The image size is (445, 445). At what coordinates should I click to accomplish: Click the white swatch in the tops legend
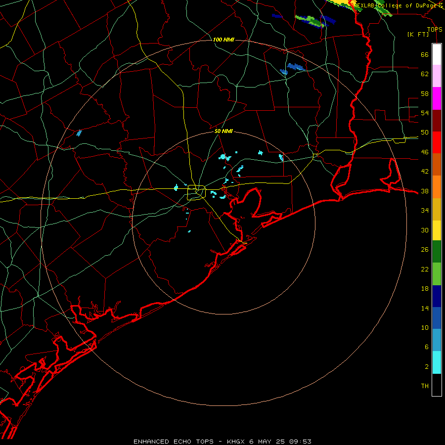pos(437,54)
